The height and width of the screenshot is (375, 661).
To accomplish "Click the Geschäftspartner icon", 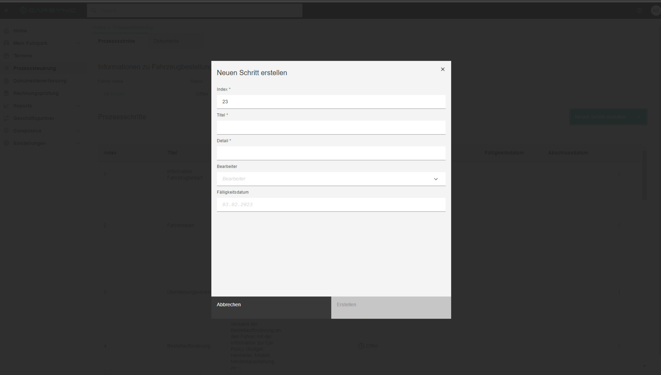I will [x=6, y=118].
